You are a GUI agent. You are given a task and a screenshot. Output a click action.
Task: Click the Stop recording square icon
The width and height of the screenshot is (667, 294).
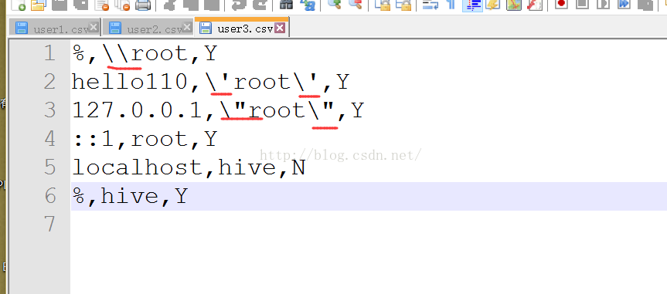tap(582, 5)
